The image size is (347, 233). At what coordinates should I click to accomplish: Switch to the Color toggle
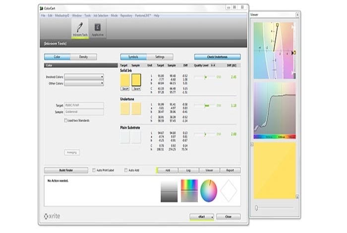point(57,57)
